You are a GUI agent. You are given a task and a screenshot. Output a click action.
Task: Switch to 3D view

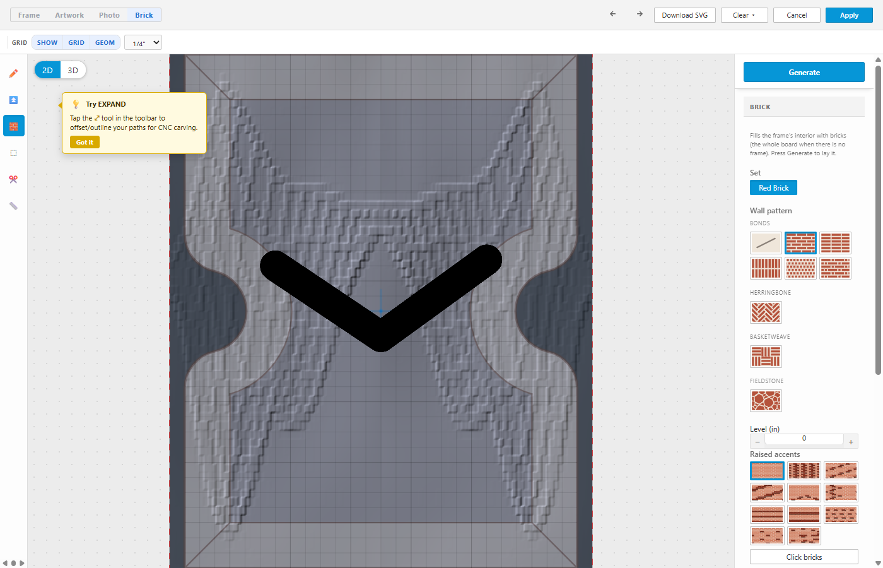pyautogui.click(x=73, y=70)
